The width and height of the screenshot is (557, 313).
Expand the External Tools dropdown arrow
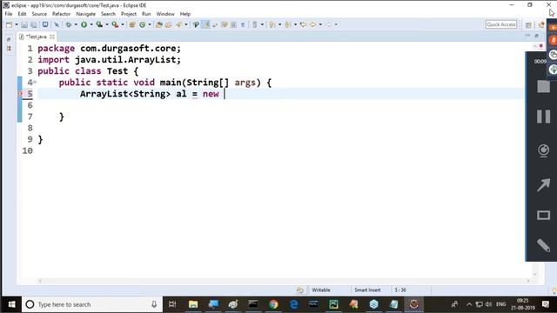pos(123,24)
